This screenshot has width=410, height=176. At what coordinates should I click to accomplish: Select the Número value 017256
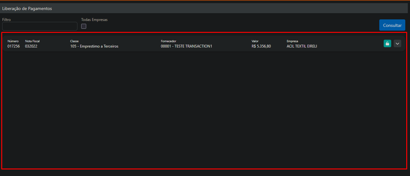click(13, 46)
